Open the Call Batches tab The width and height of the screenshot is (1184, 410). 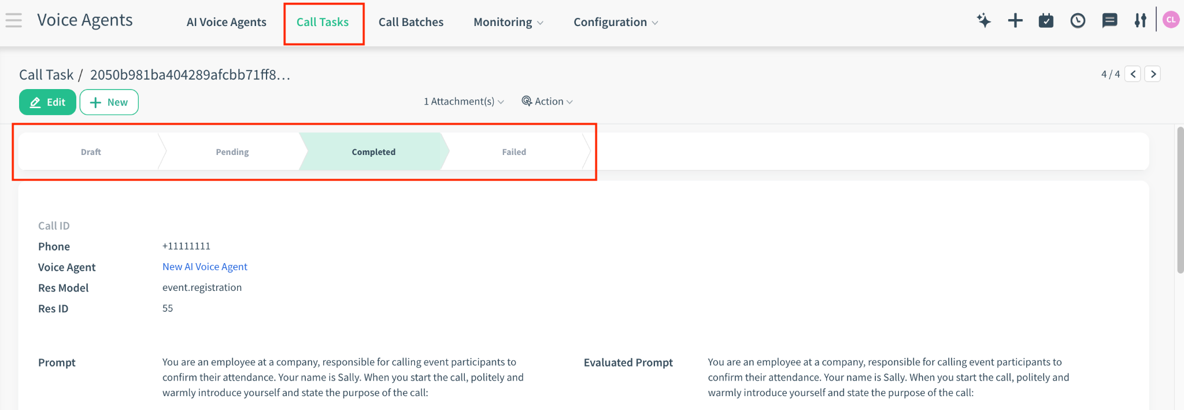(411, 23)
